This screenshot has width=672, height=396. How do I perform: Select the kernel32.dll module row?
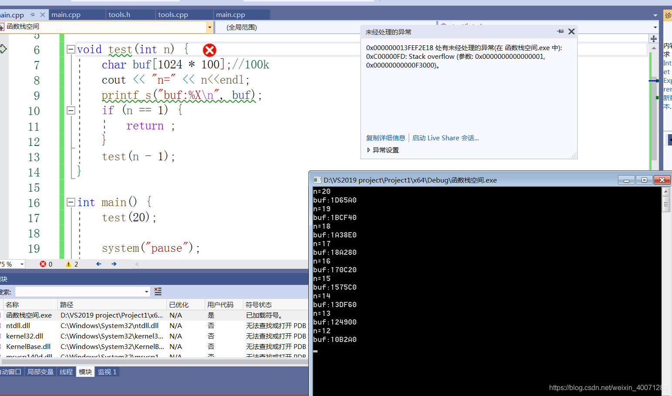(x=154, y=336)
